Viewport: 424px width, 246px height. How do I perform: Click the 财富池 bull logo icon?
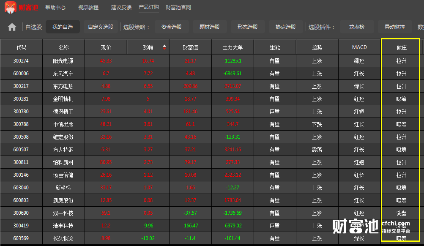click(10, 7)
